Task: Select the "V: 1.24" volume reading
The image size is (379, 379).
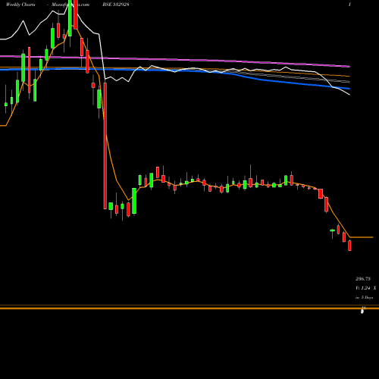Action: 363,288
